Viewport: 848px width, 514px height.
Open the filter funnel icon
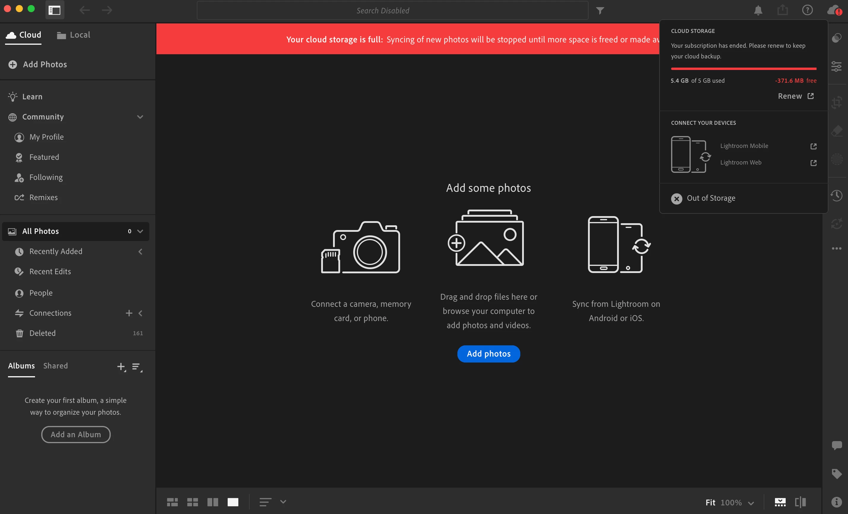pyautogui.click(x=600, y=11)
